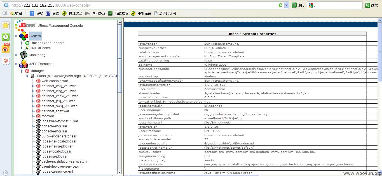Image resolution: width=382 pixels, height=176 pixels.
Task: Click the browser refresh icon in address bar
Action: pyautogui.click(x=280, y=5)
